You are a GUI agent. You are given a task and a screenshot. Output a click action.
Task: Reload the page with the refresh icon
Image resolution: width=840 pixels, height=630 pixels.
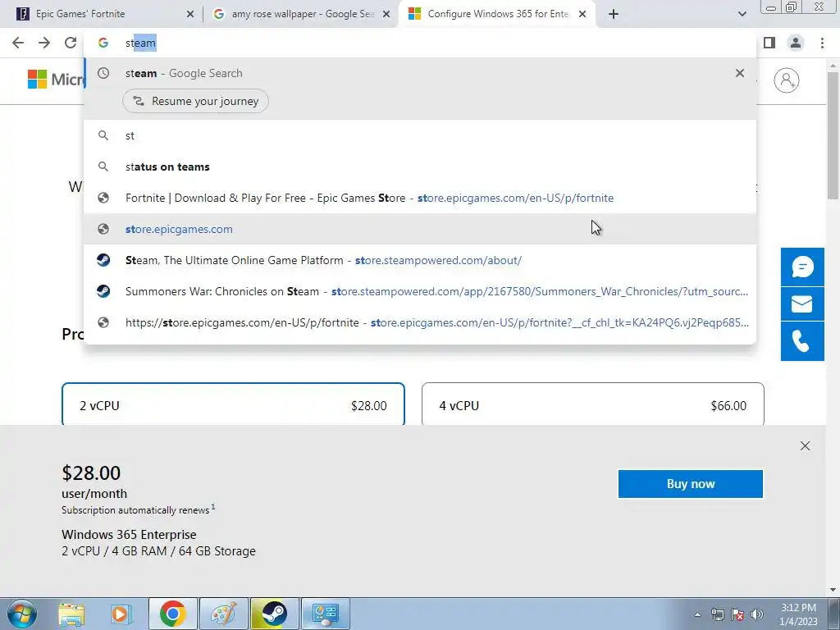click(71, 43)
